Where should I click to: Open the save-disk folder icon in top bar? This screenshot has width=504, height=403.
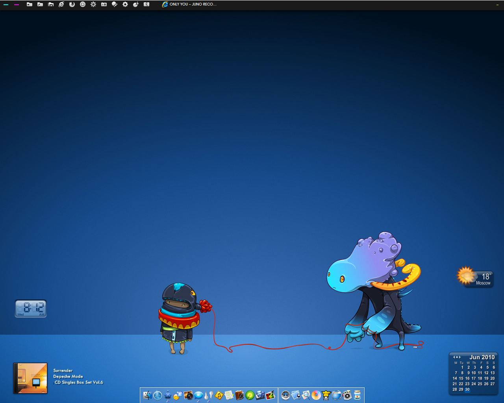51,4
